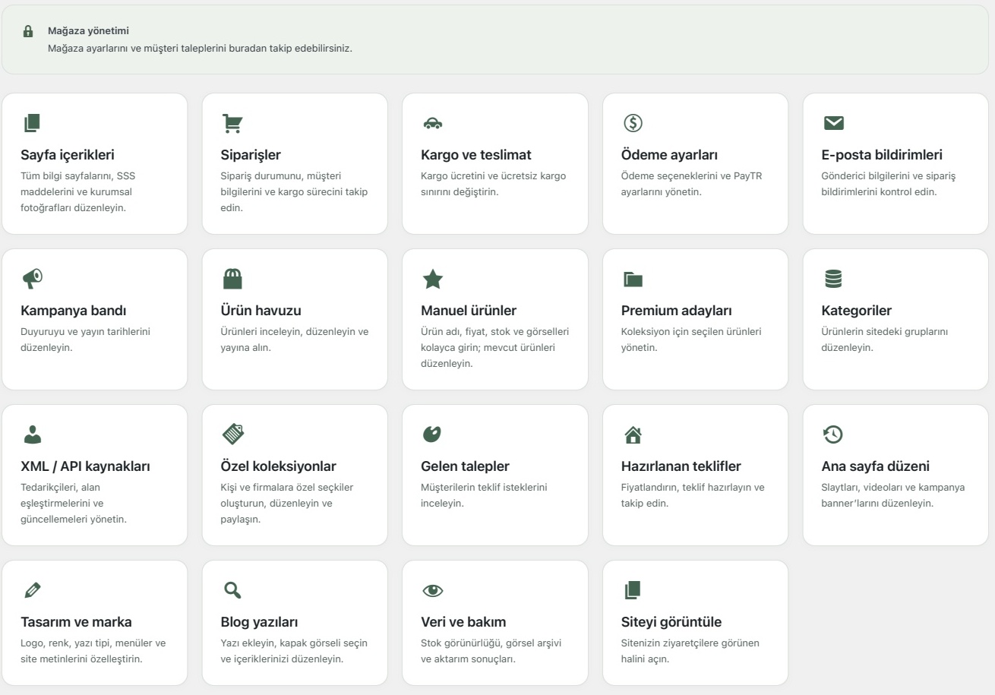Image resolution: width=995 pixels, height=695 pixels.
Task: Open the Sayfa içerikleri title link
Action: tap(68, 155)
